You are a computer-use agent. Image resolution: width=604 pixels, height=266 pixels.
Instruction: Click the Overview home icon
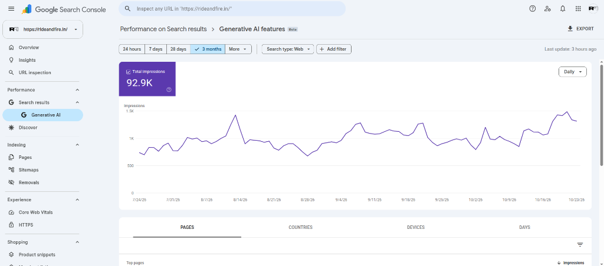tap(11, 47)
